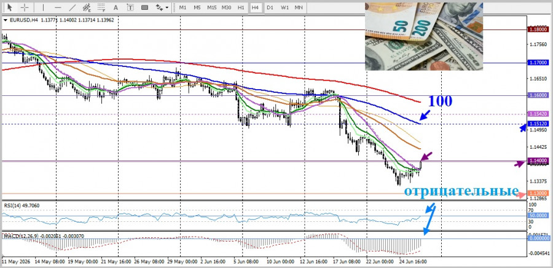Click the '24 Jun 16:00' time label

tap(414, 262)
